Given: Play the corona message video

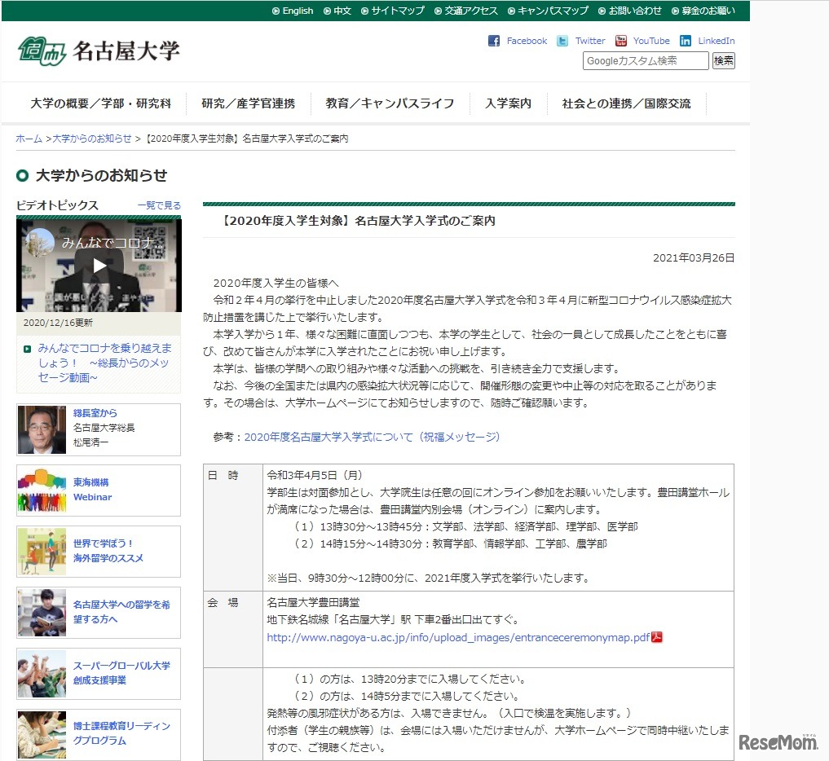Looking at the screenshot, I should (99, 265).
